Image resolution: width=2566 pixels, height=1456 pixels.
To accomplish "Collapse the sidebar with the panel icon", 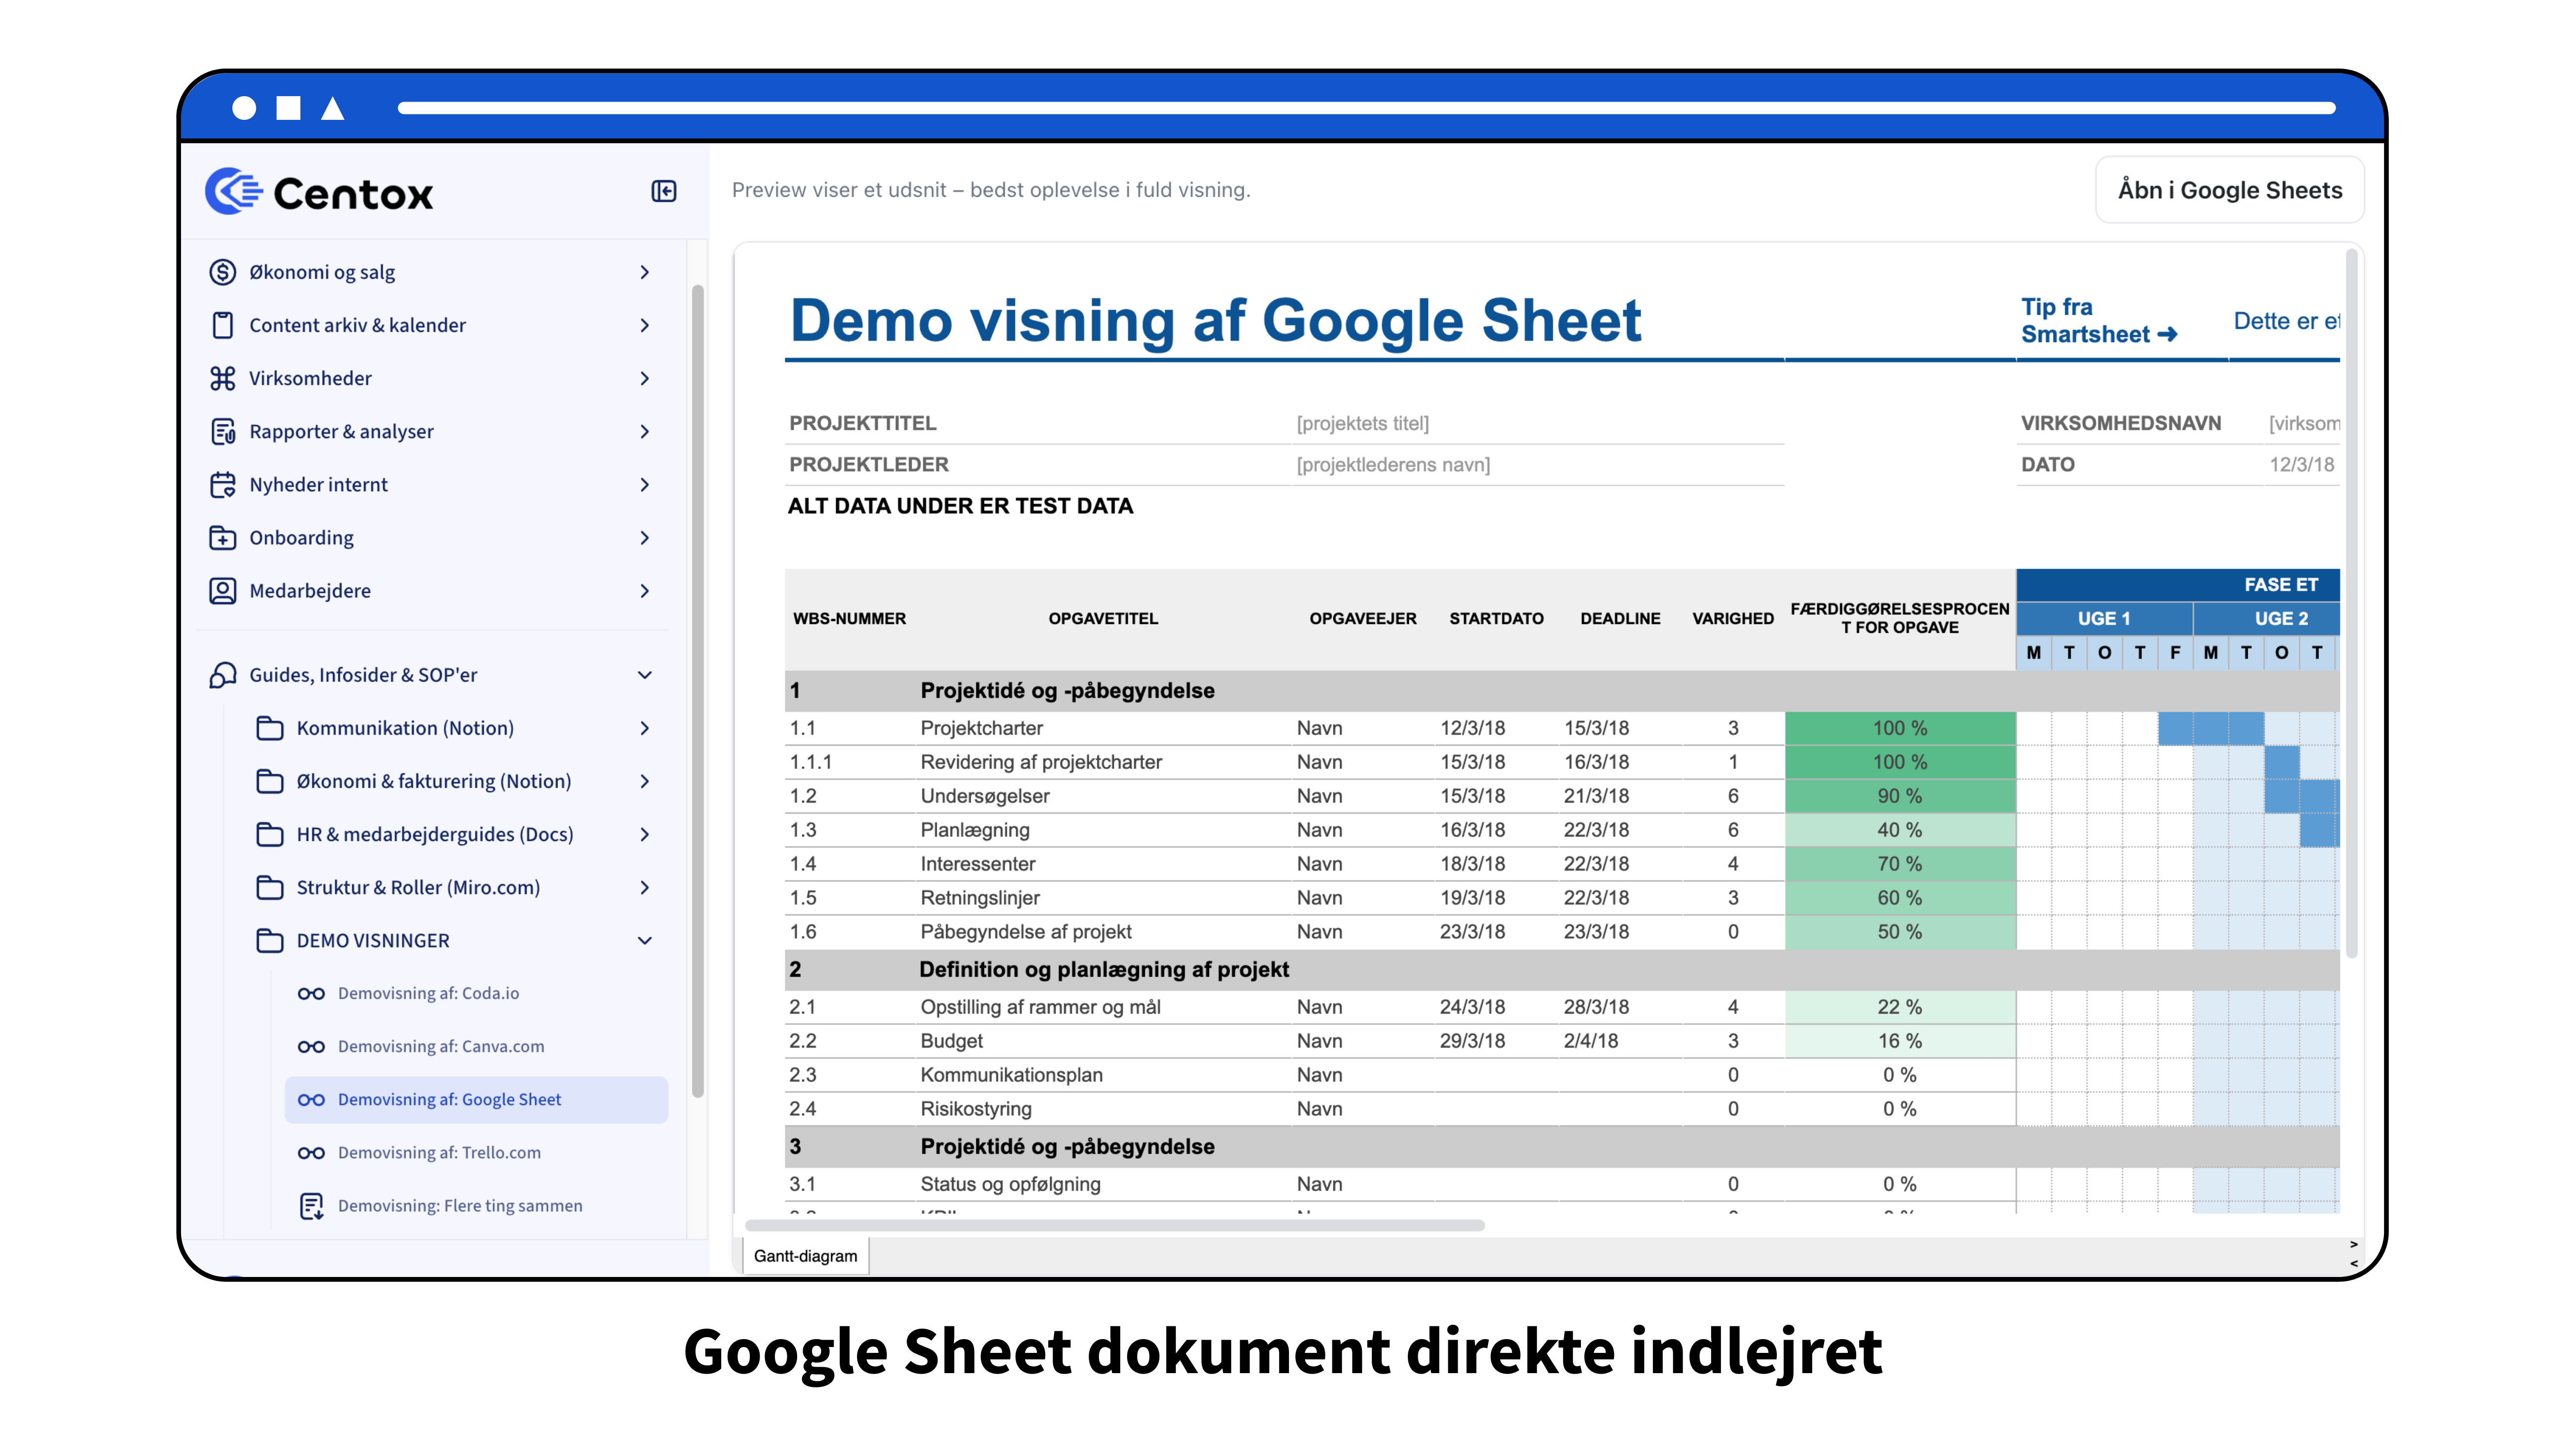I will [663, 191].
